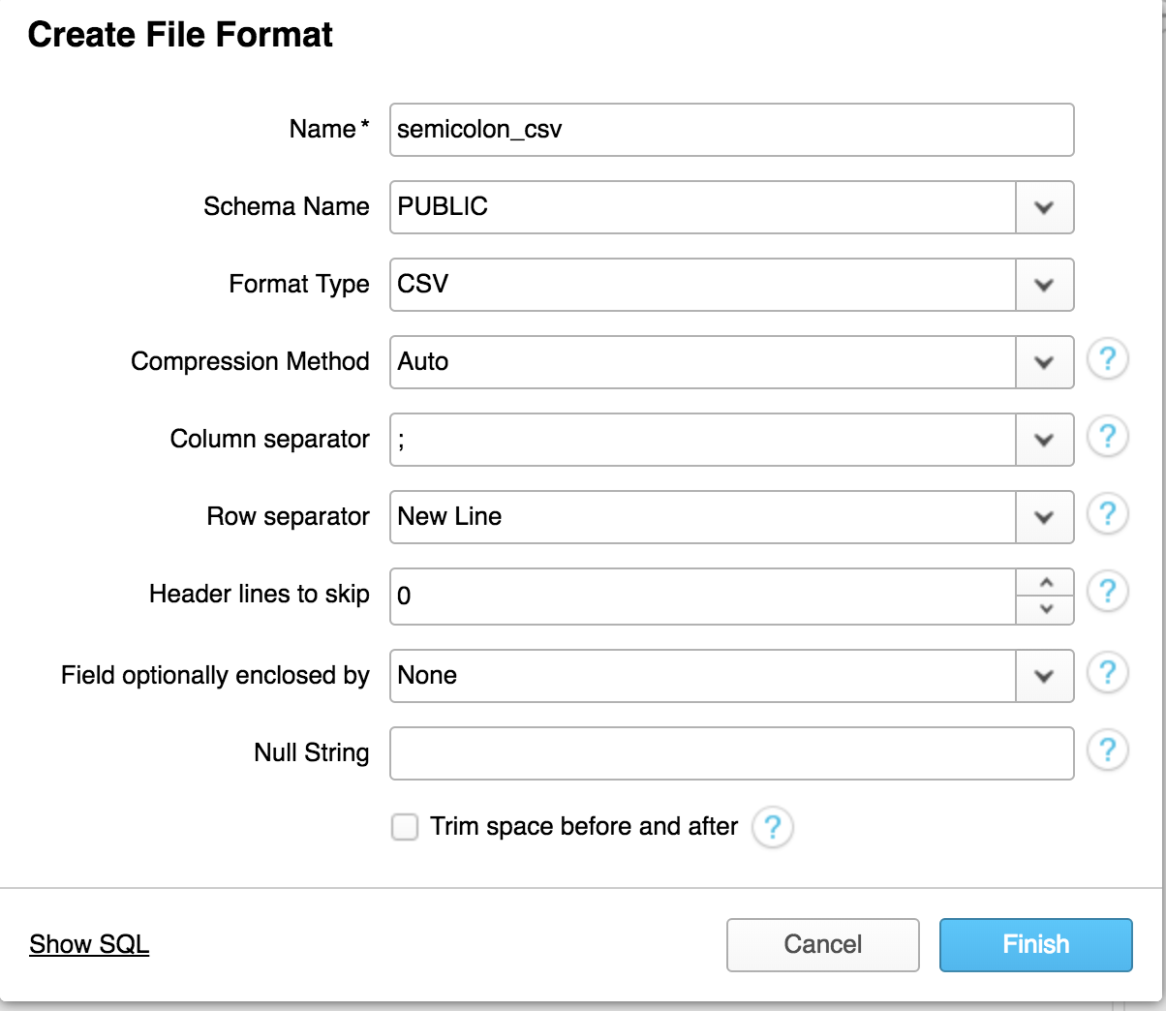Viewport: 1166px width, 1011px height.
Task: Open the Show SQL link
Action: [x=89, y=944]
